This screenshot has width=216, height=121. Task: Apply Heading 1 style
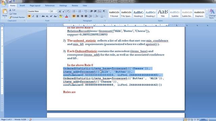138,14
